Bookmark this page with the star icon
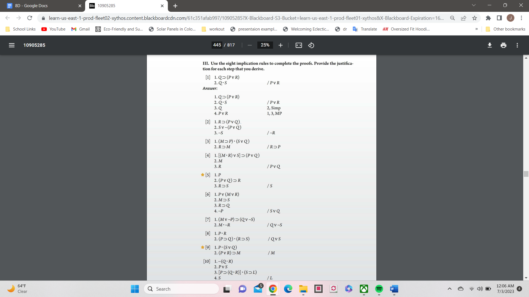529x297 pixels. click(x=474, y=18)
